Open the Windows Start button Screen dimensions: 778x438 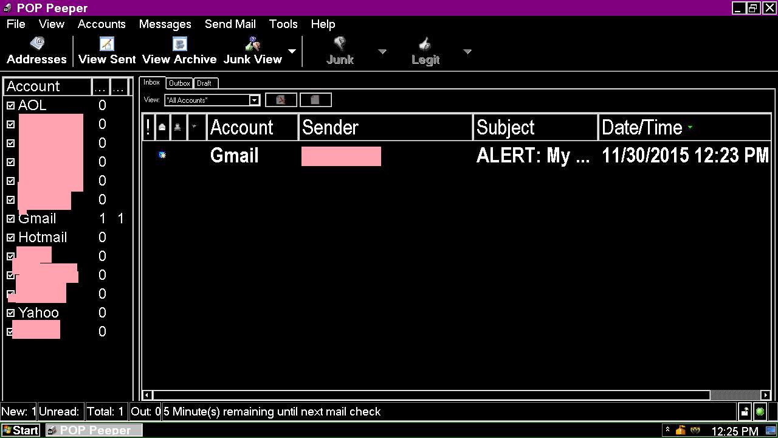click(21, 430)
